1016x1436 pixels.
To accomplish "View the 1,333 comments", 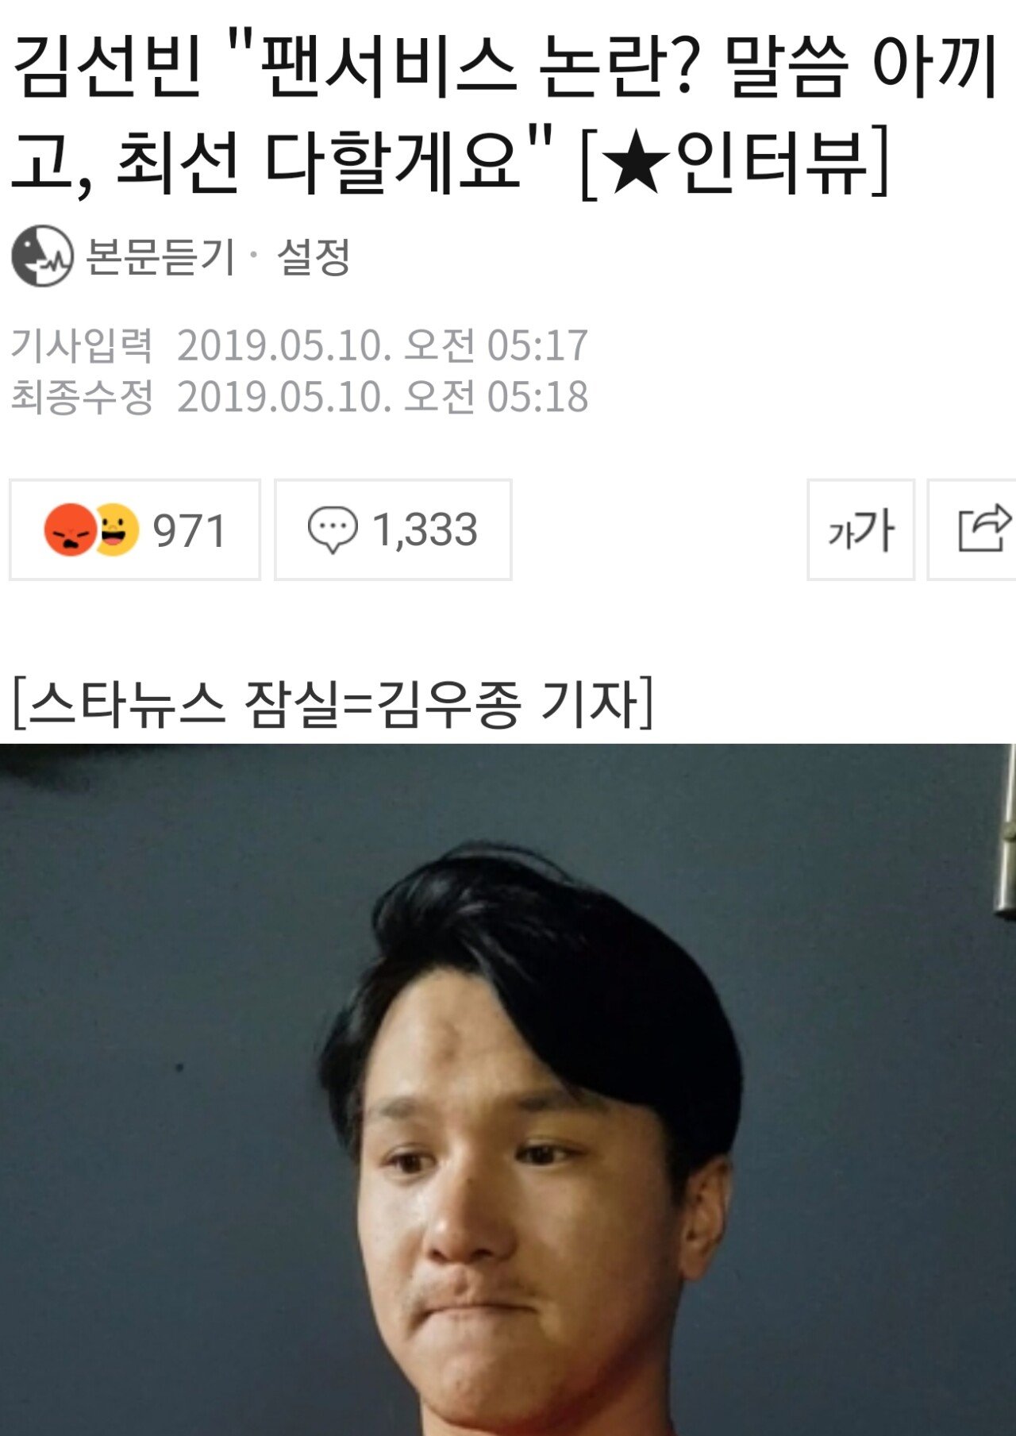I will tap(393, 529).
